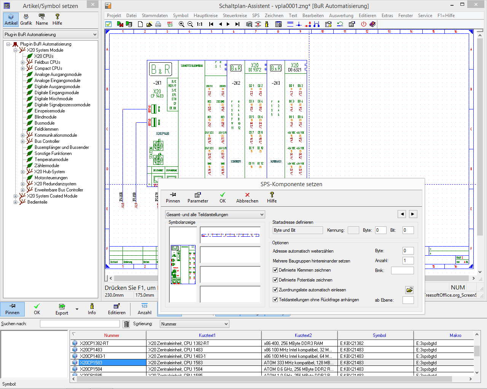Toggle Definierte Klemmen zeichnen checkbox

pos(275,270)
